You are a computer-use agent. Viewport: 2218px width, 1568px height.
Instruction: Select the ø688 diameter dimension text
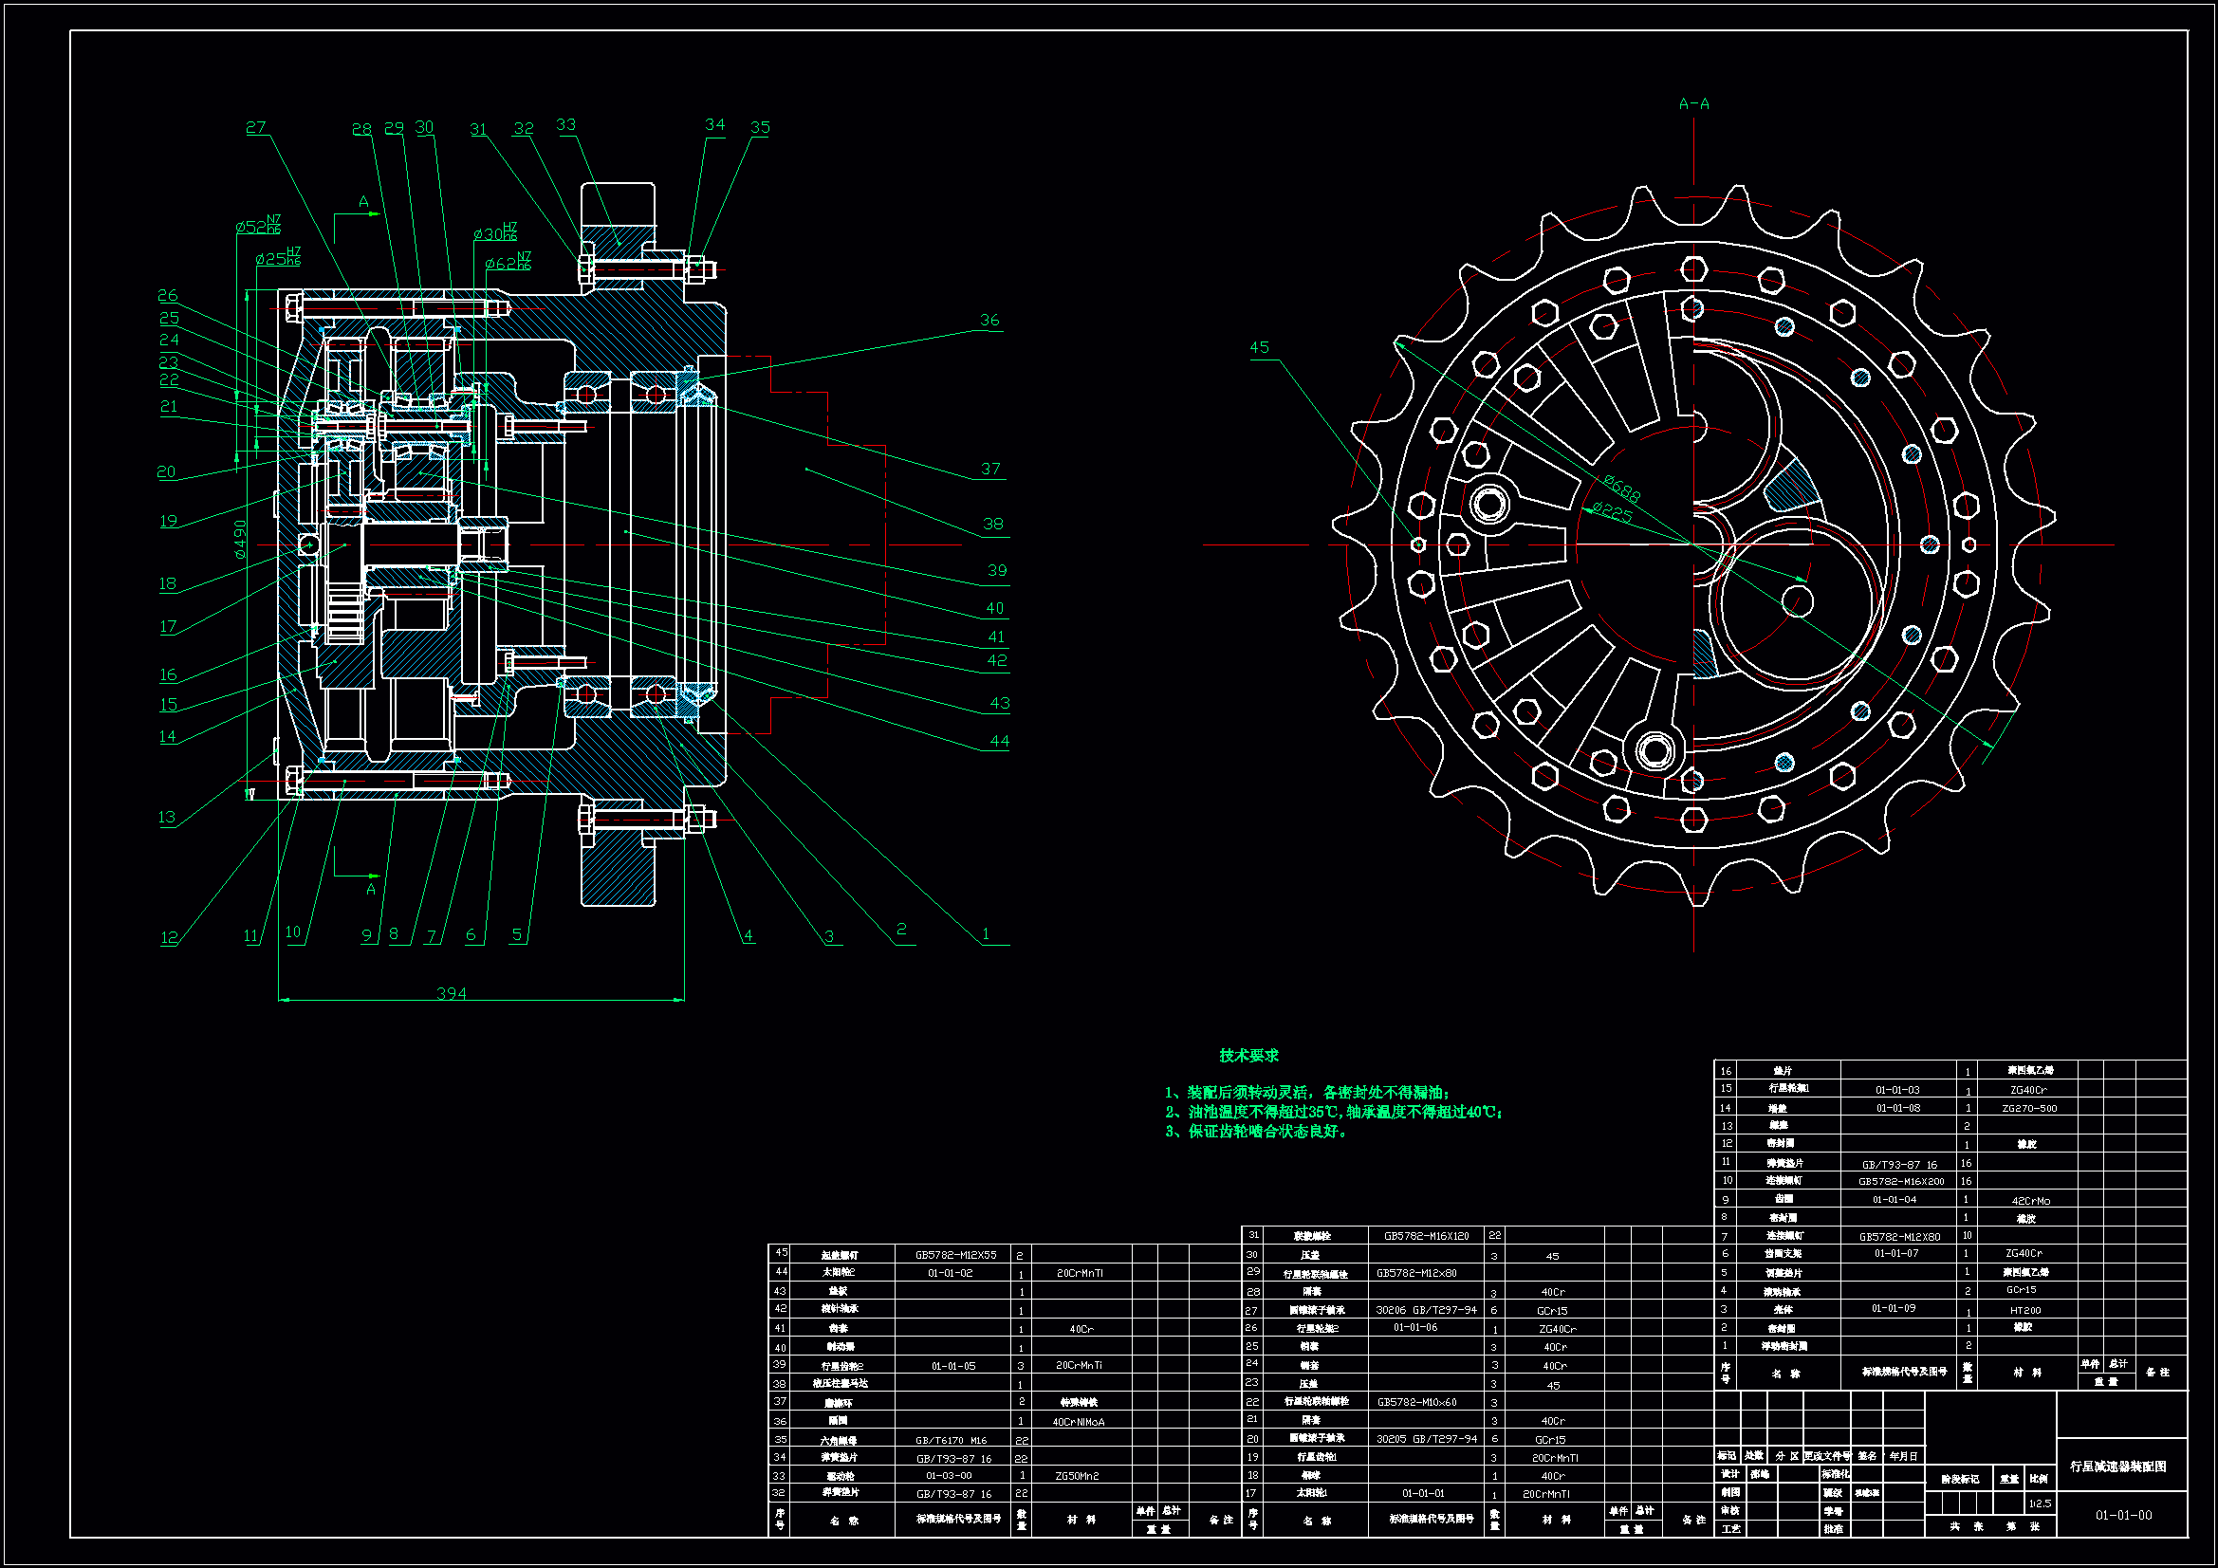coord(1622,489)
